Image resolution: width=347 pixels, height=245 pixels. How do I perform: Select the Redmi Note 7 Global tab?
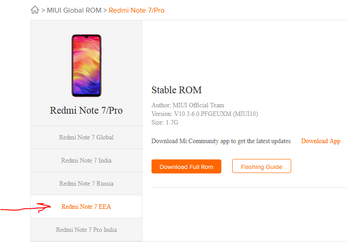click(86, 137)
